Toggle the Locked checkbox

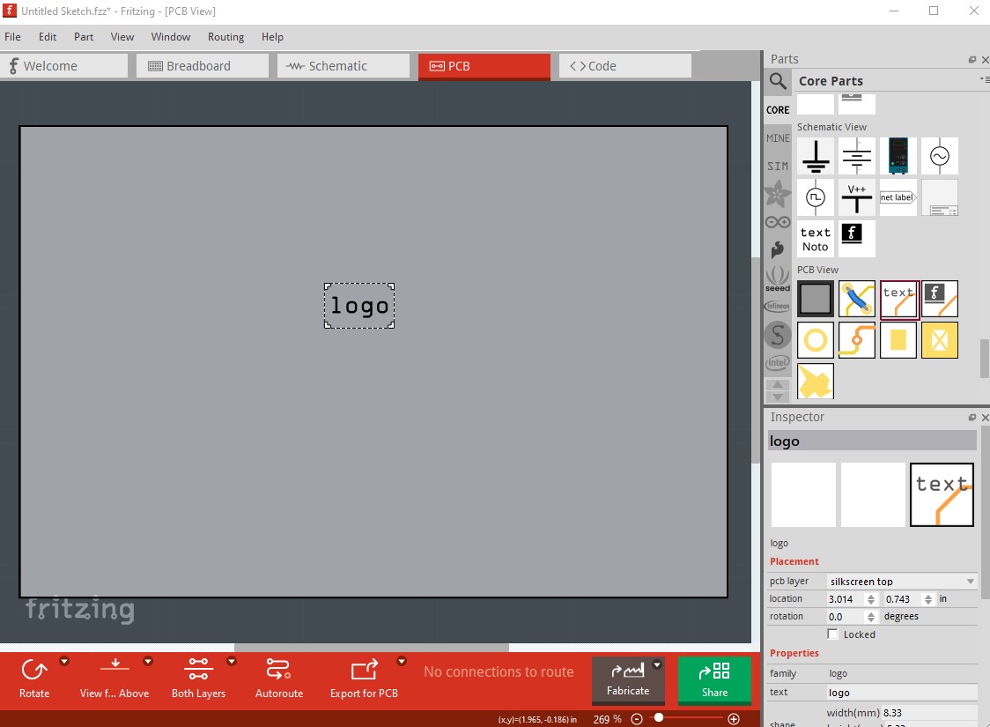pos(833,634)
